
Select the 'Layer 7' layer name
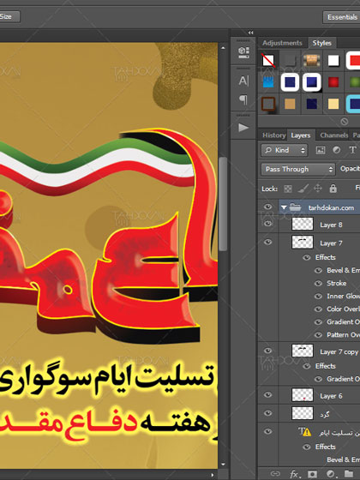[x=331, y=243]
